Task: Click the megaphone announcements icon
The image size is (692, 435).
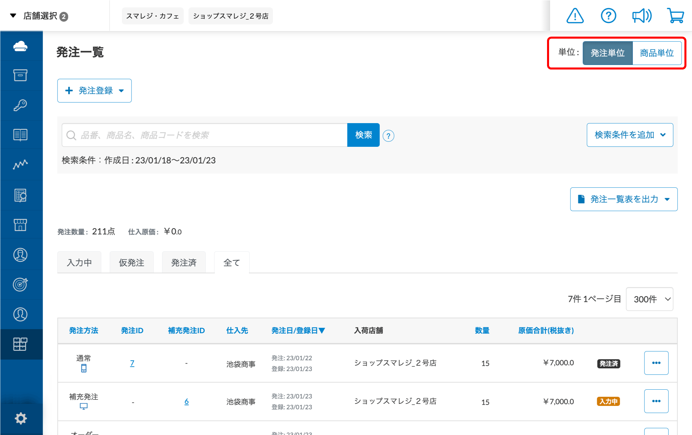Action: point(642,16)
